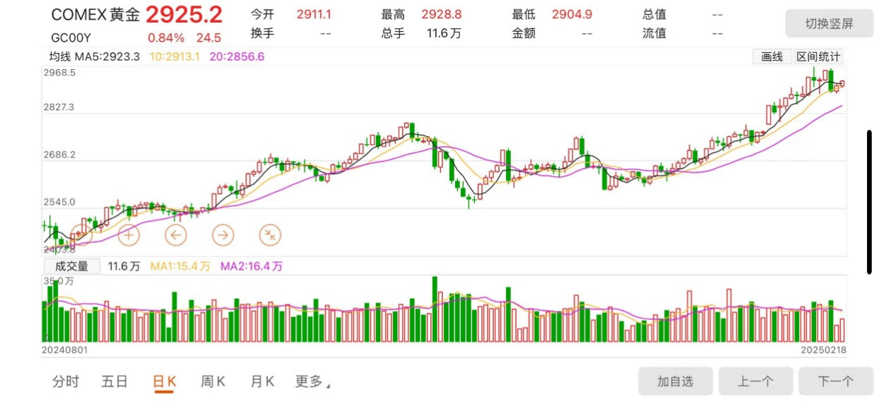This screenshot has height=404, width=879.
Task: Zoom in the K-line chart with plus icon
Action: pyautogui.click(x=128, y=235)
